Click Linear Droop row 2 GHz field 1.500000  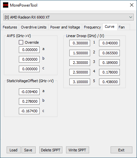[x=80, y=53]
